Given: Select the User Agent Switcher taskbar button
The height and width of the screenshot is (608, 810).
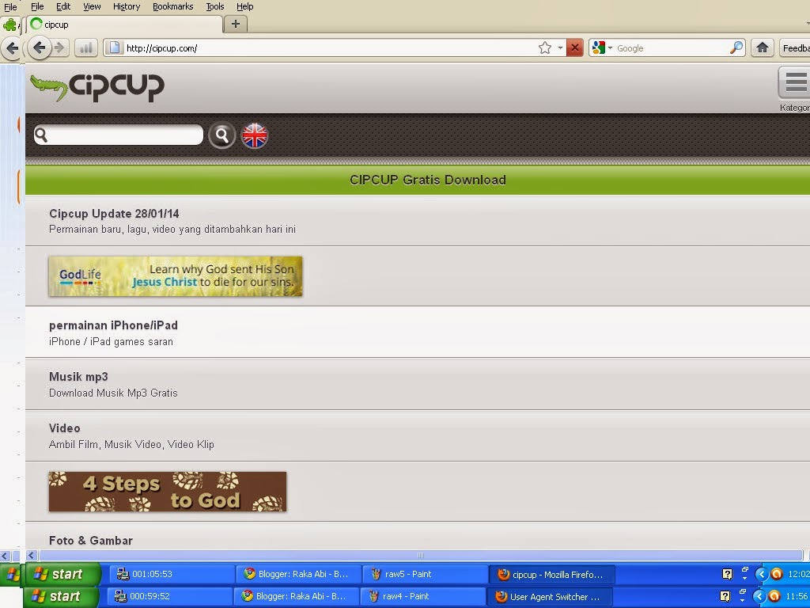Looking at the screenshot, I should pos(550,597).
